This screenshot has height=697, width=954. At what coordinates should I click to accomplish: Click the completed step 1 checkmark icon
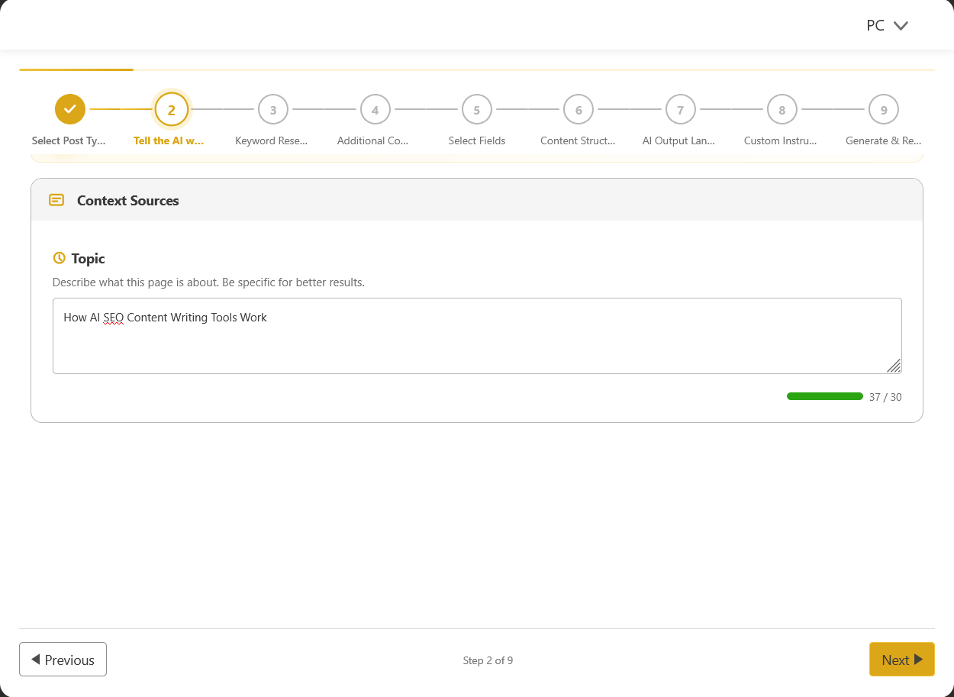pos(70,109)
